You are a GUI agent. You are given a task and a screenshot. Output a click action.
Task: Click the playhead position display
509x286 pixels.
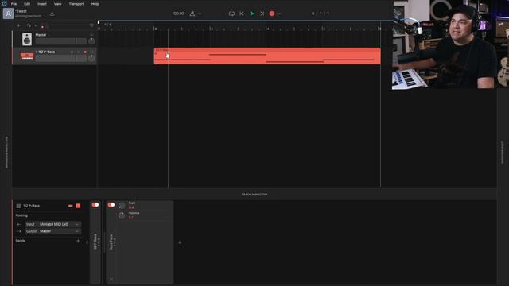[x=320, y=14]
